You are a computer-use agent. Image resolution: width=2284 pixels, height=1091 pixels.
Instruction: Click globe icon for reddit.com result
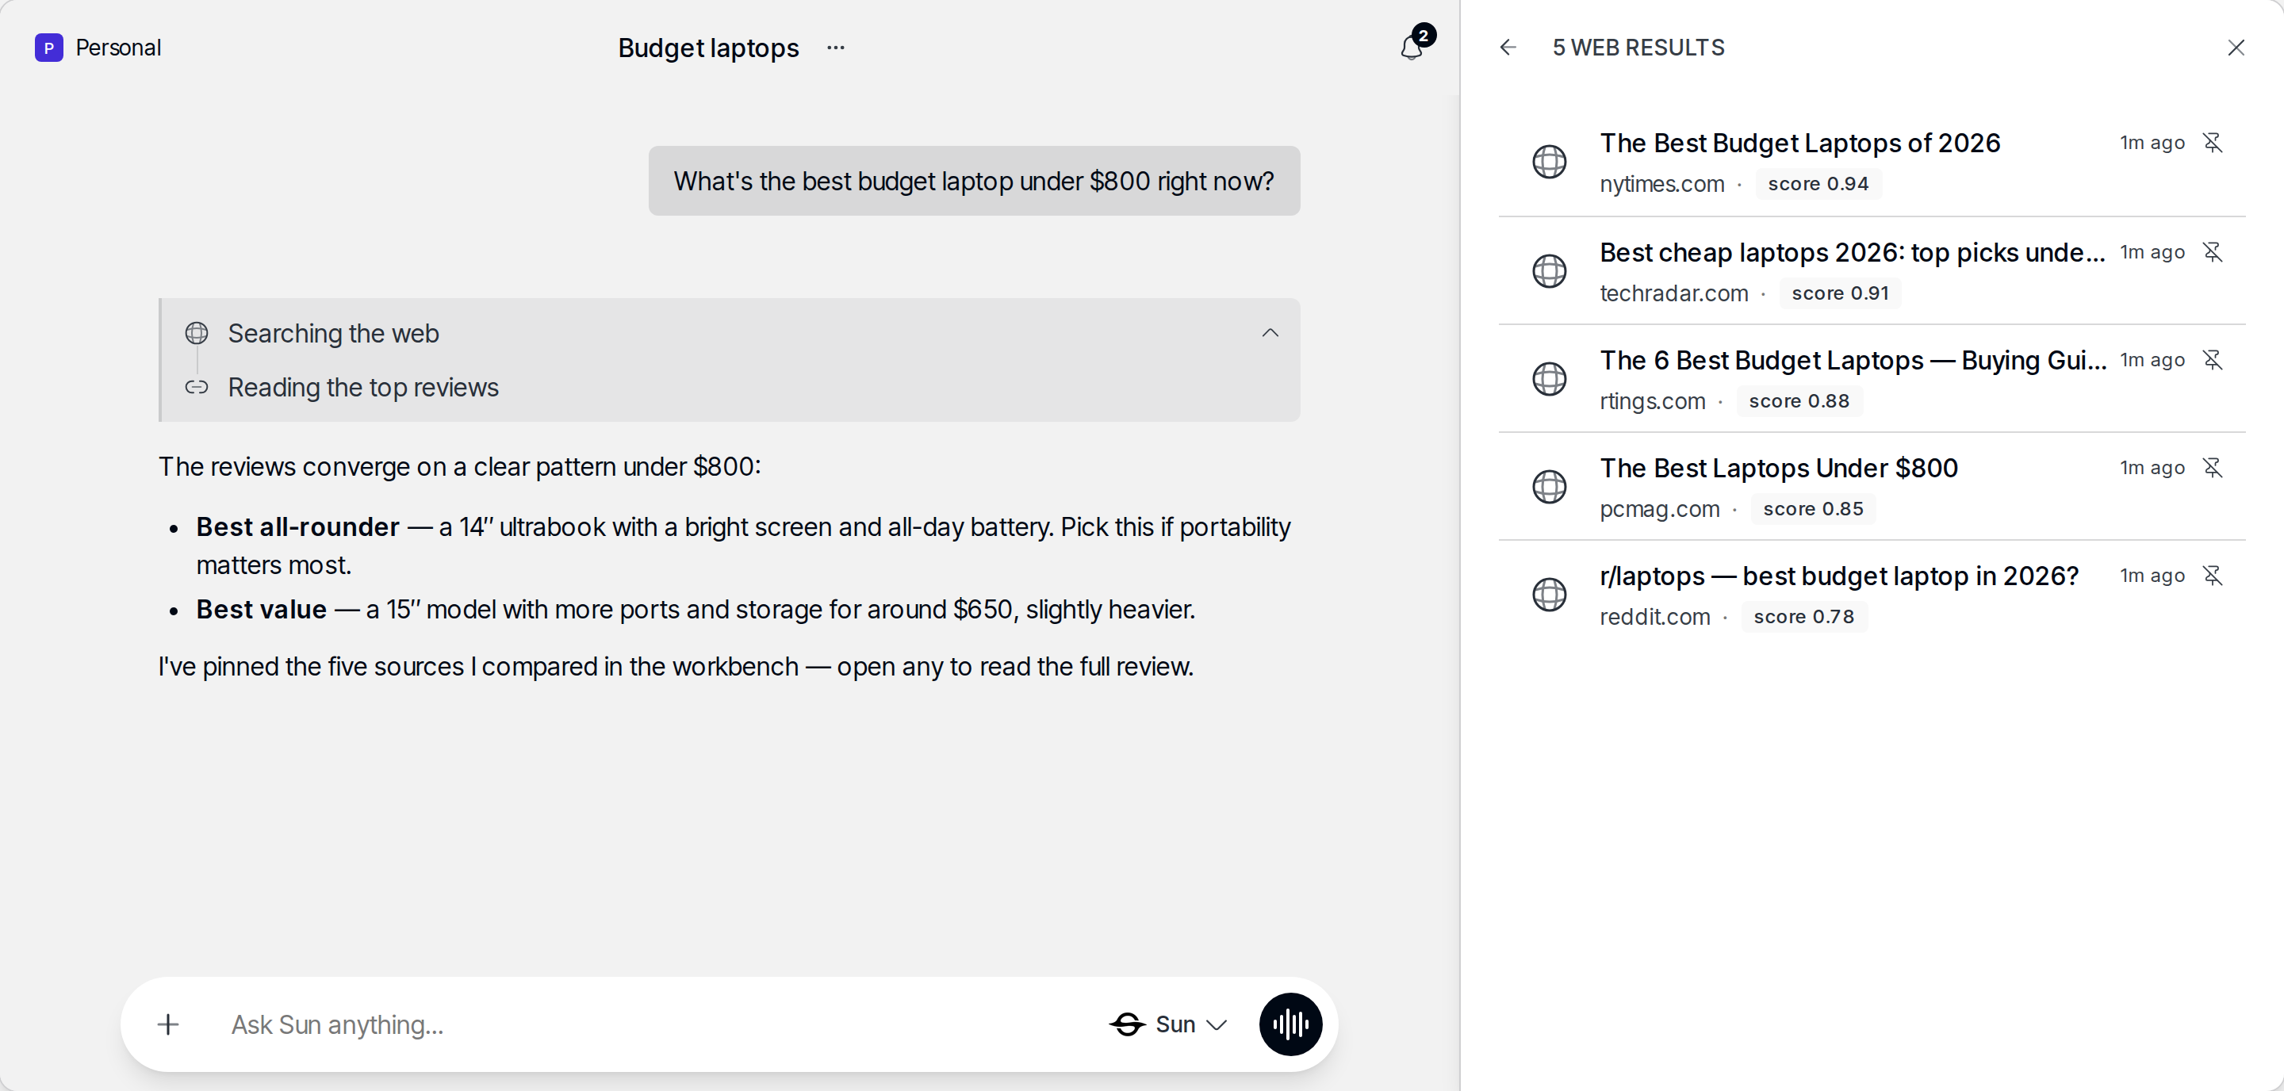coord(1549,595)
